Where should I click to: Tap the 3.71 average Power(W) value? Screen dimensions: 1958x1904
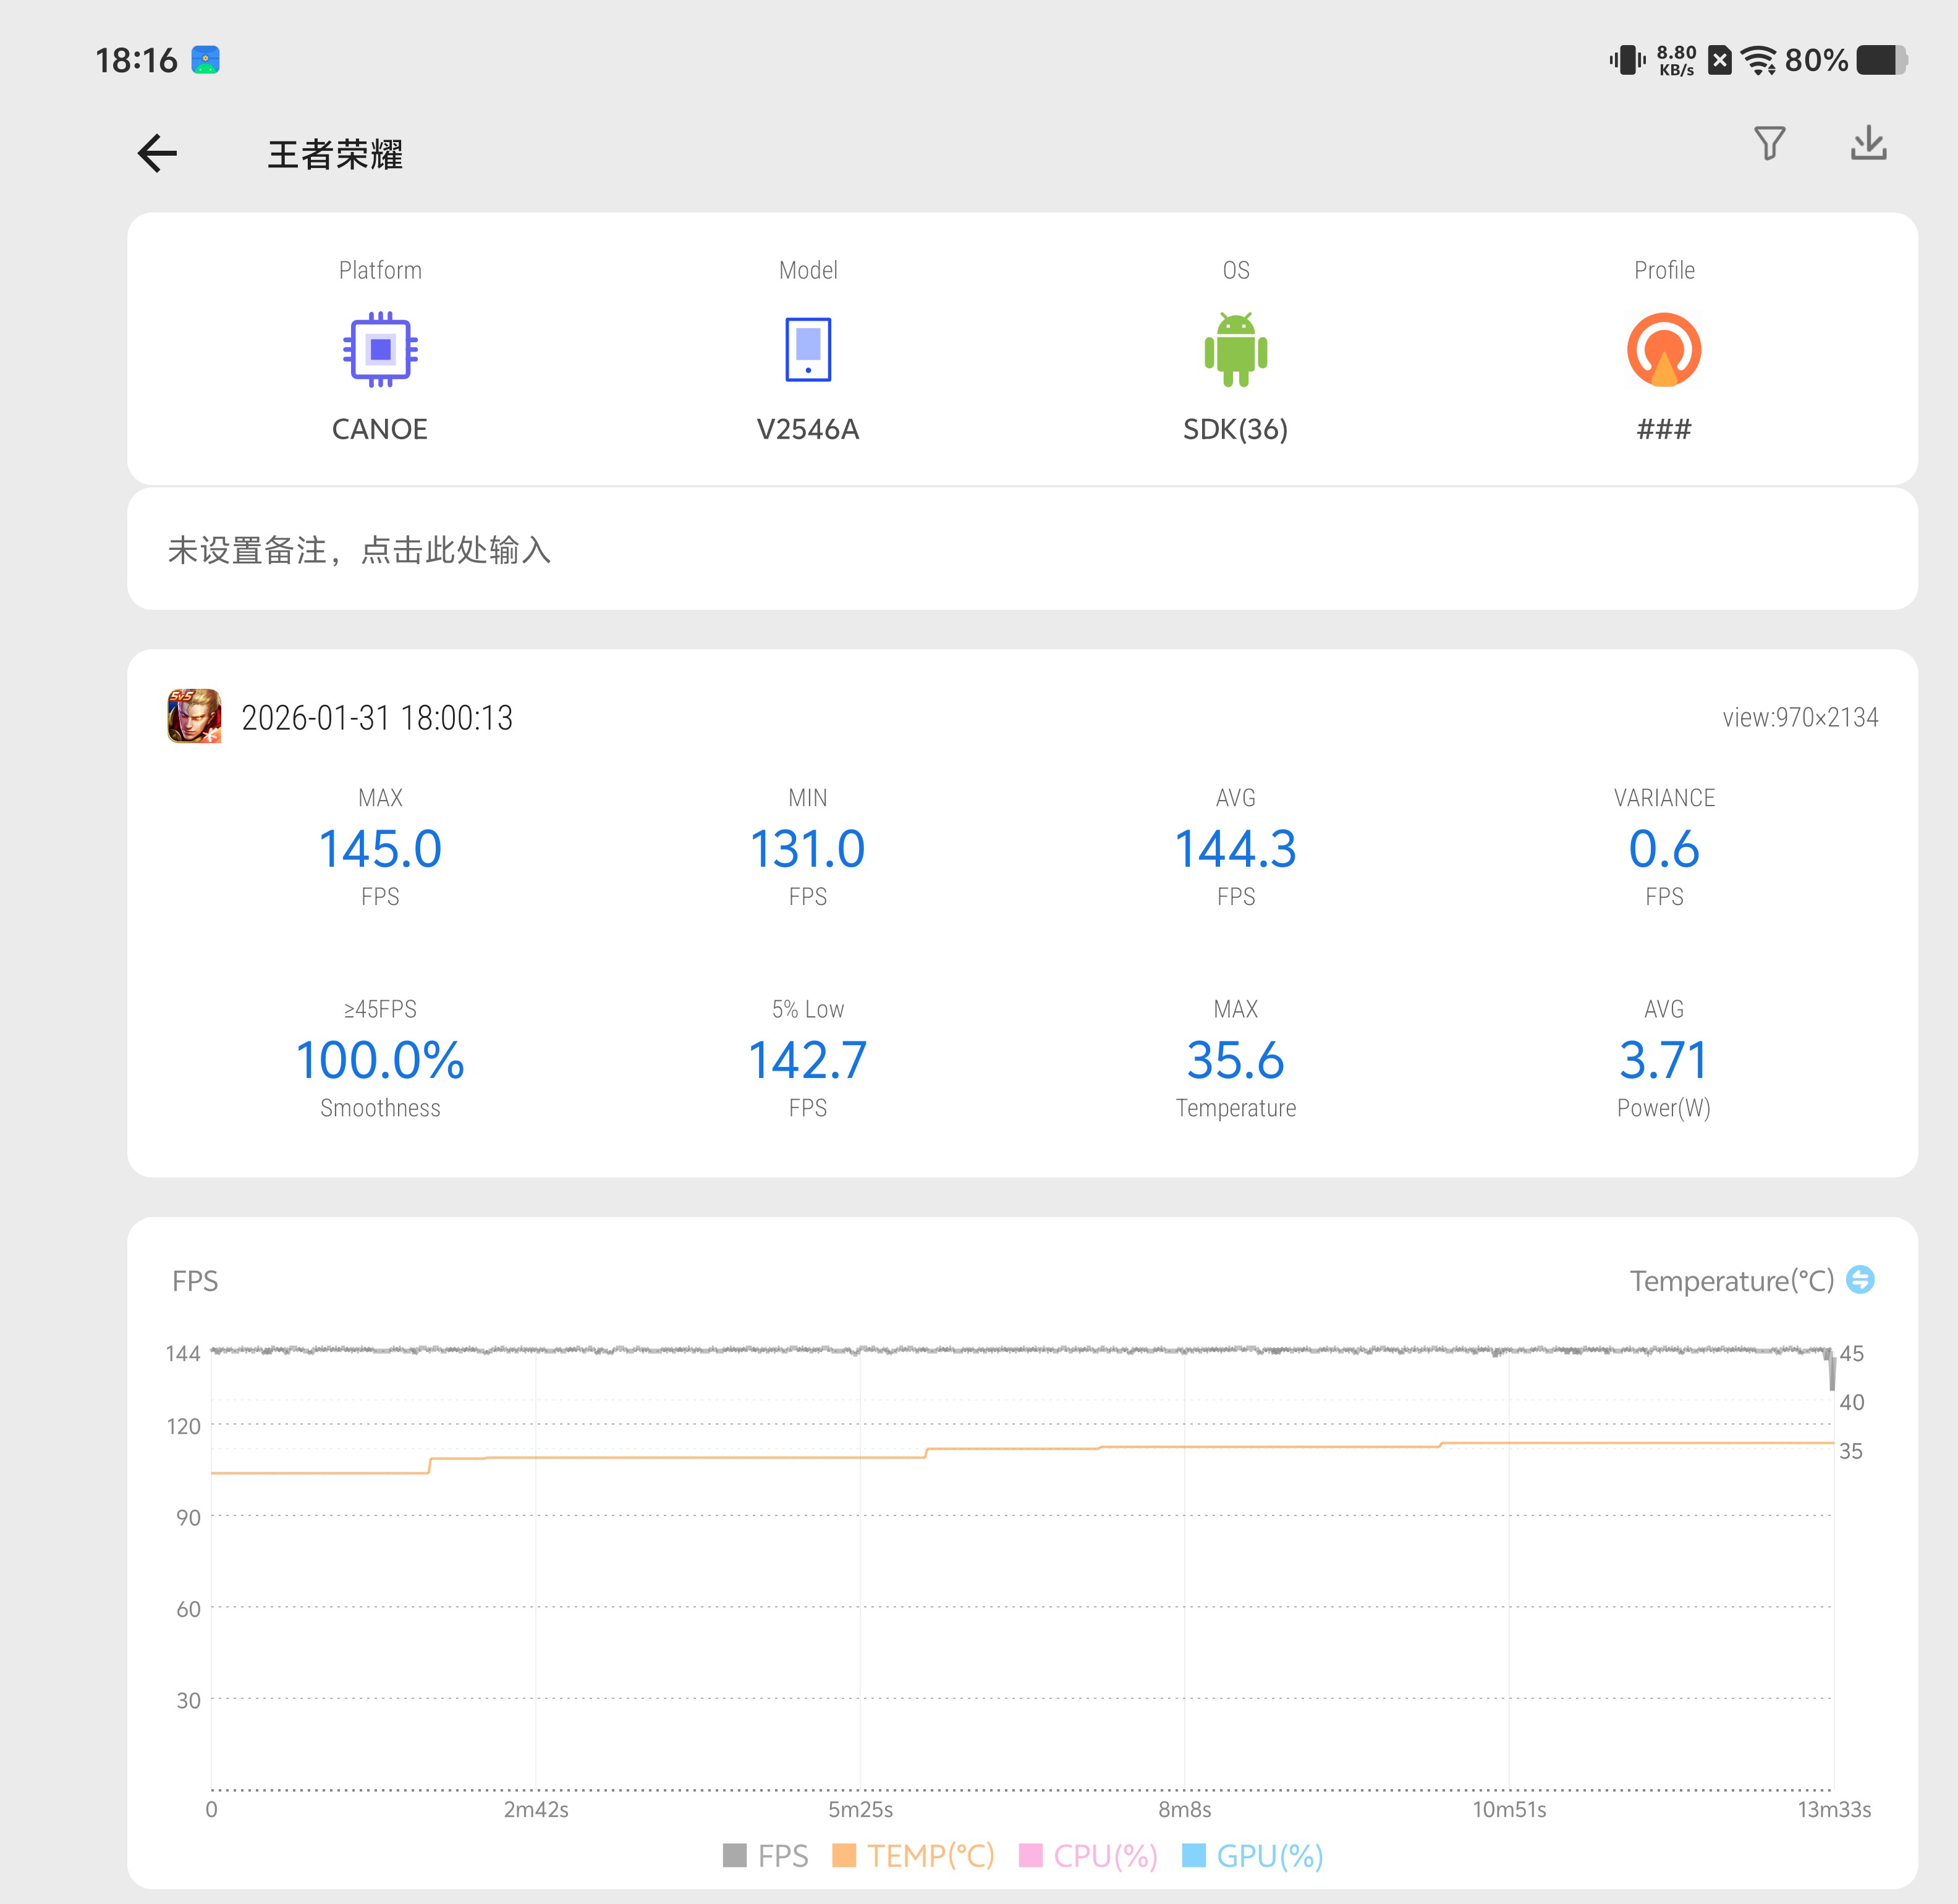click(x=1664, y=1060)
